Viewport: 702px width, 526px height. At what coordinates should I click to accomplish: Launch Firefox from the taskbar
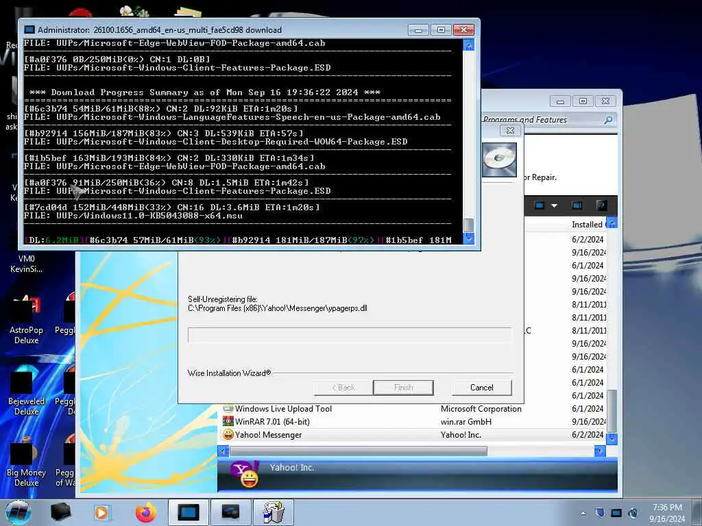145,512
